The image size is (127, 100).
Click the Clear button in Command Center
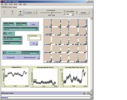pyautogui.click(x=89, y=93)
